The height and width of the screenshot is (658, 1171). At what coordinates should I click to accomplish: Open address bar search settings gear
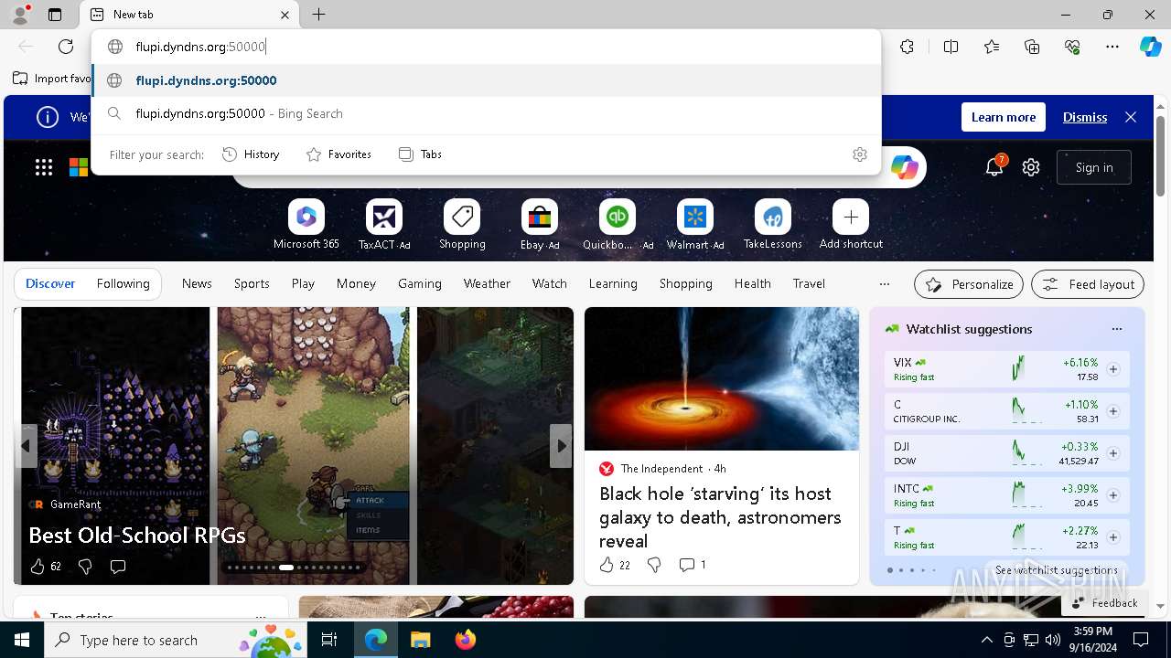click(859, 154)
